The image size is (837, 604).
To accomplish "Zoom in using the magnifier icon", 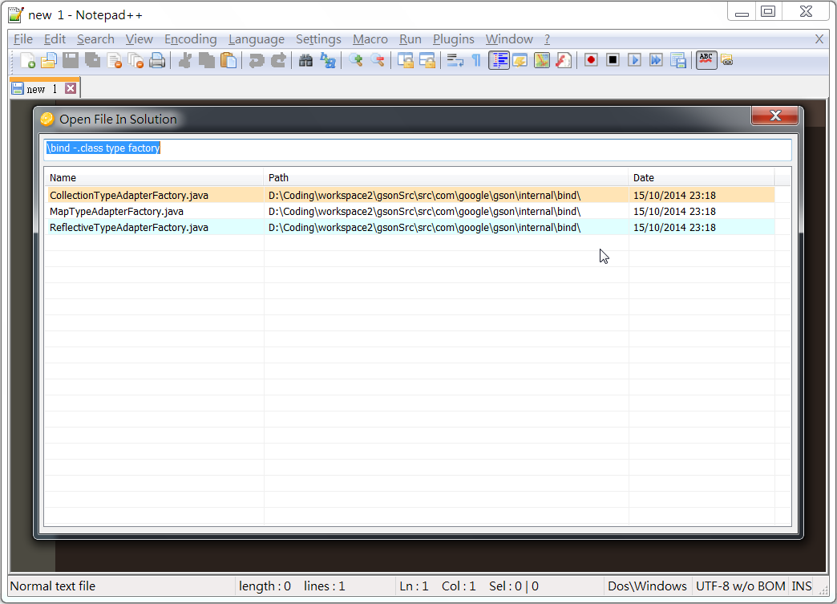I will [356, 60].
